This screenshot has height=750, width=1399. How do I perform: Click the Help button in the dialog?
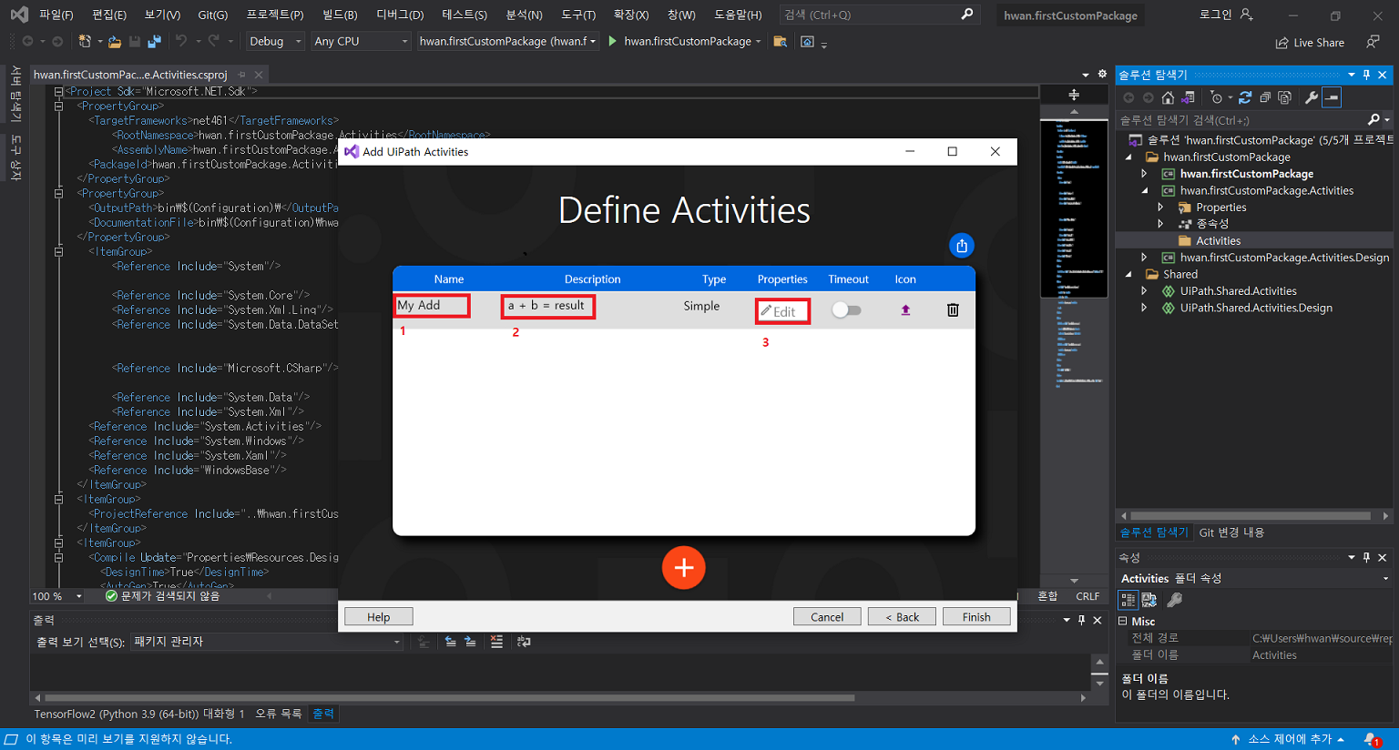tap(378, 617)
